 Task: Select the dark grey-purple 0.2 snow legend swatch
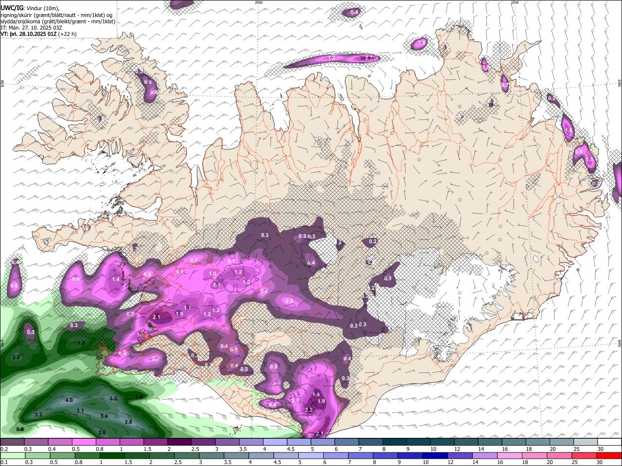12,442
